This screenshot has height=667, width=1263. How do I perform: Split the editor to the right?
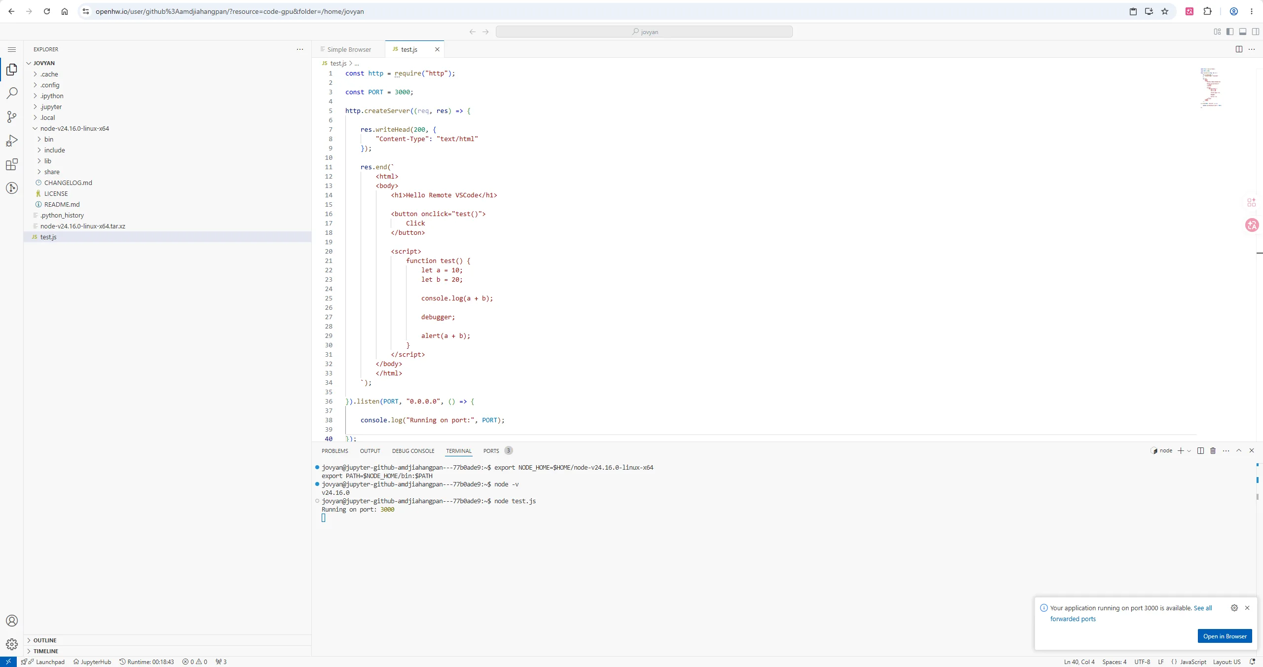click(x=1239, y=49)
